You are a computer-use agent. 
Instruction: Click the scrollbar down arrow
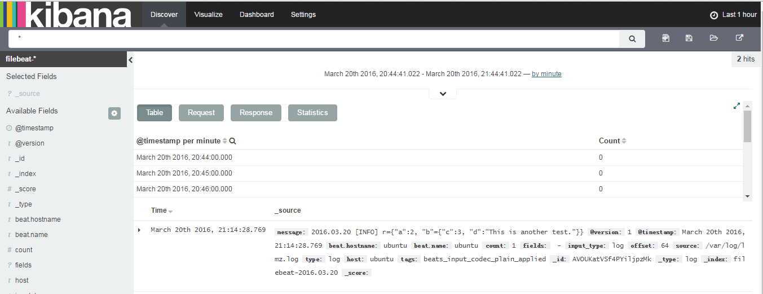pos(747,196)
